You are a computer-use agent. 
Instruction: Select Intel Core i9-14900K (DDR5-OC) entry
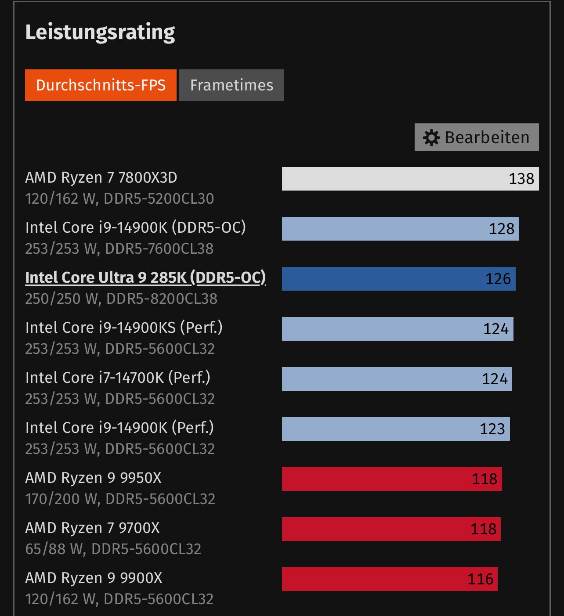(x=136, y=227)
